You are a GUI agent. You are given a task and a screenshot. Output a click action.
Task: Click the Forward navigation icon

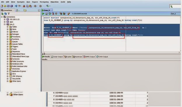(40, 6)
